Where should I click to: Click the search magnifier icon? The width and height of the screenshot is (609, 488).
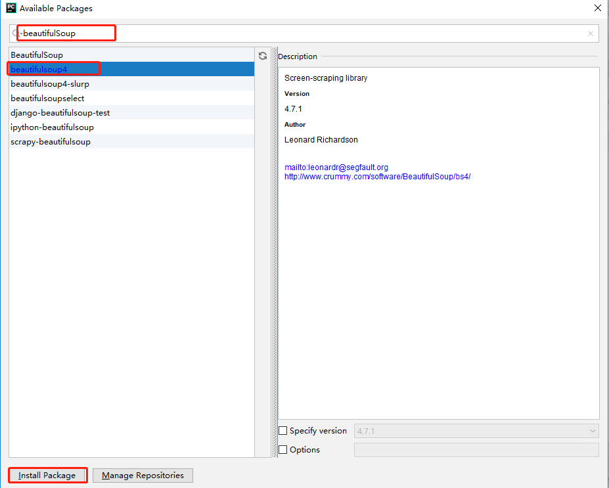16,33
